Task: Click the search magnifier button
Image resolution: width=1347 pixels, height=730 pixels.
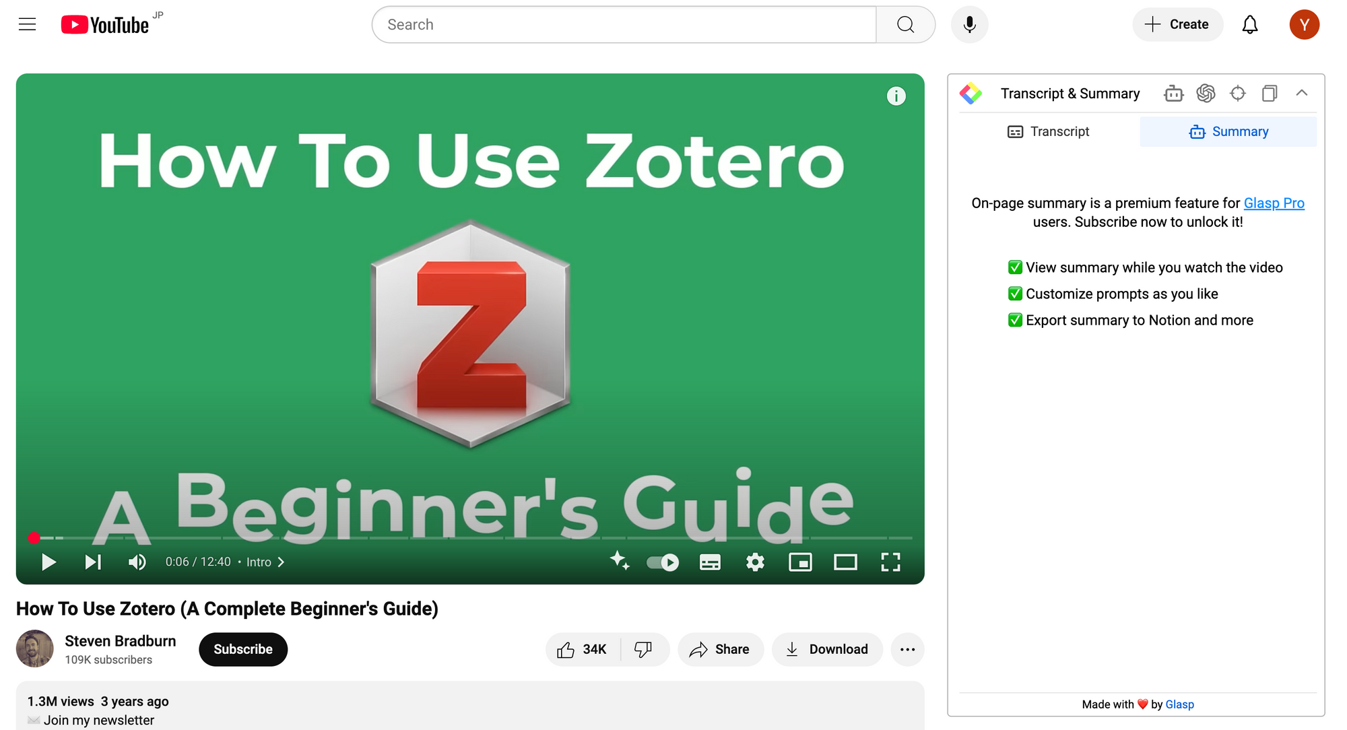Action: pos(905,25)
